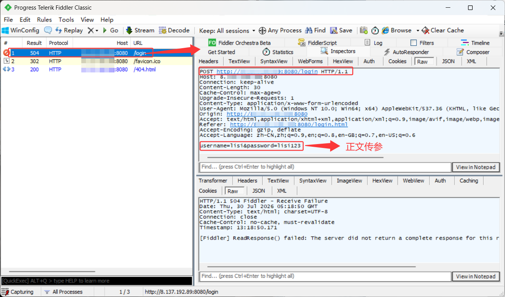Switch to the Fiddler Orchestra Beta tab
The width and height of the screenshot is (505, 297).
[240, 43]
